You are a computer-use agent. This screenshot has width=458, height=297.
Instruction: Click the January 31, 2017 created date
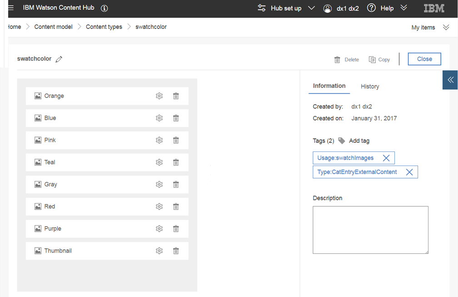click(x=374, y=118)
